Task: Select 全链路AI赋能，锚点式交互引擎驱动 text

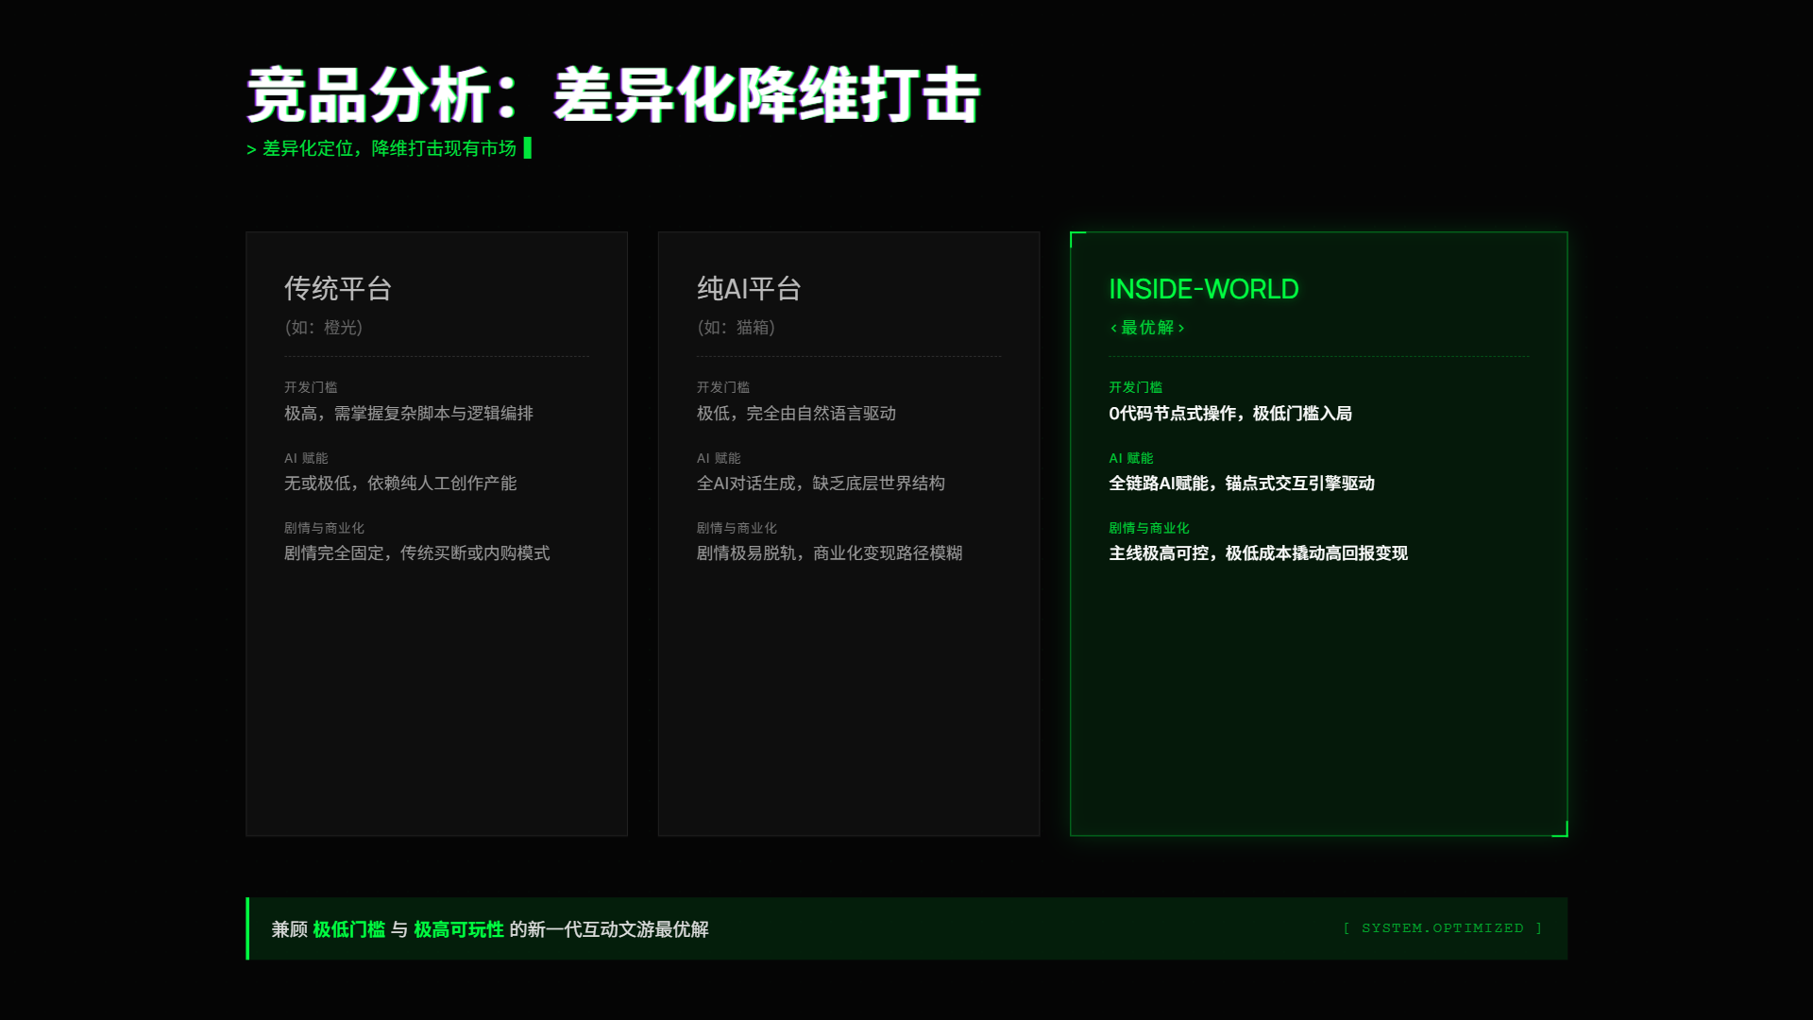Action: tap(1242, 484)
